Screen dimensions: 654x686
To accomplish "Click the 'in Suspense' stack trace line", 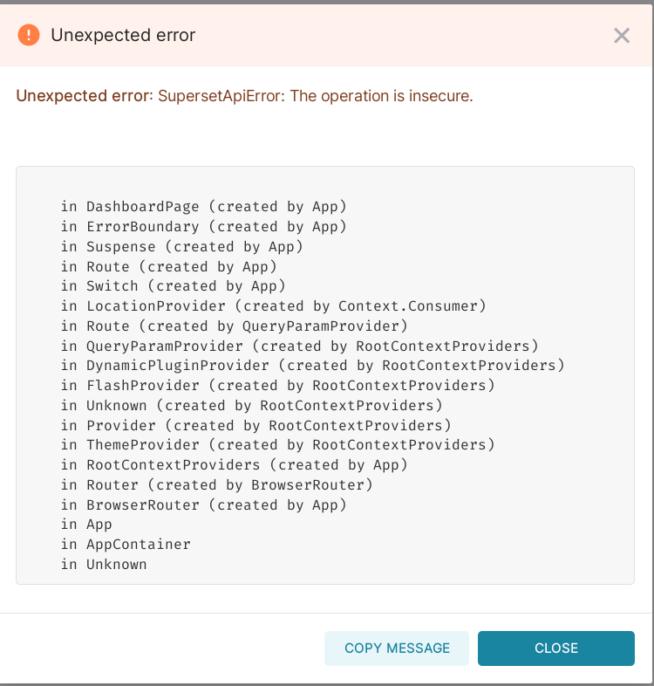I will point(181,246).
